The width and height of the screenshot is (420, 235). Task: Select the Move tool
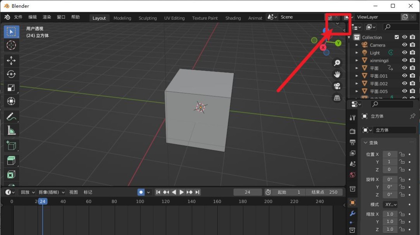click(11, 60)
